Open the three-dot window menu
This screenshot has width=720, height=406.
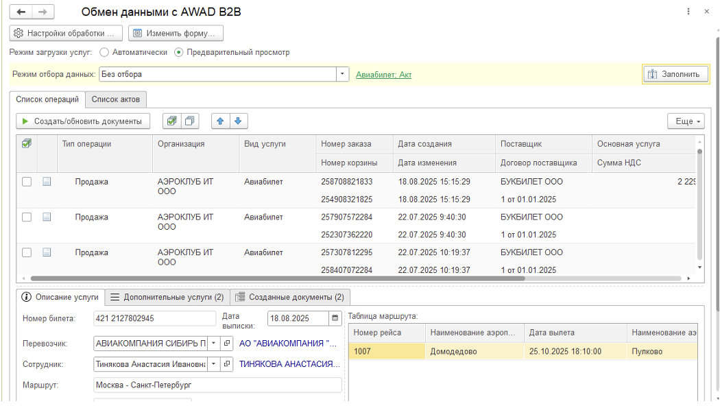(688, 12)
